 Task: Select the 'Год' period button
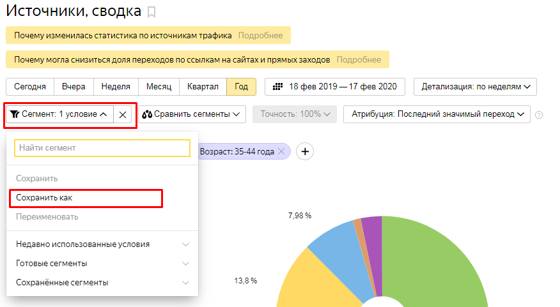click(x=242, y=87)
